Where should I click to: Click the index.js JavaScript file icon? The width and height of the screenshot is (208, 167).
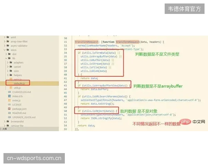pos(9,100)
